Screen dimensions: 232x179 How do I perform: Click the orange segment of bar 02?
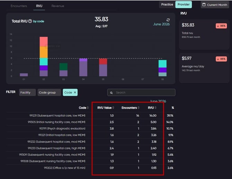(44, 52)
